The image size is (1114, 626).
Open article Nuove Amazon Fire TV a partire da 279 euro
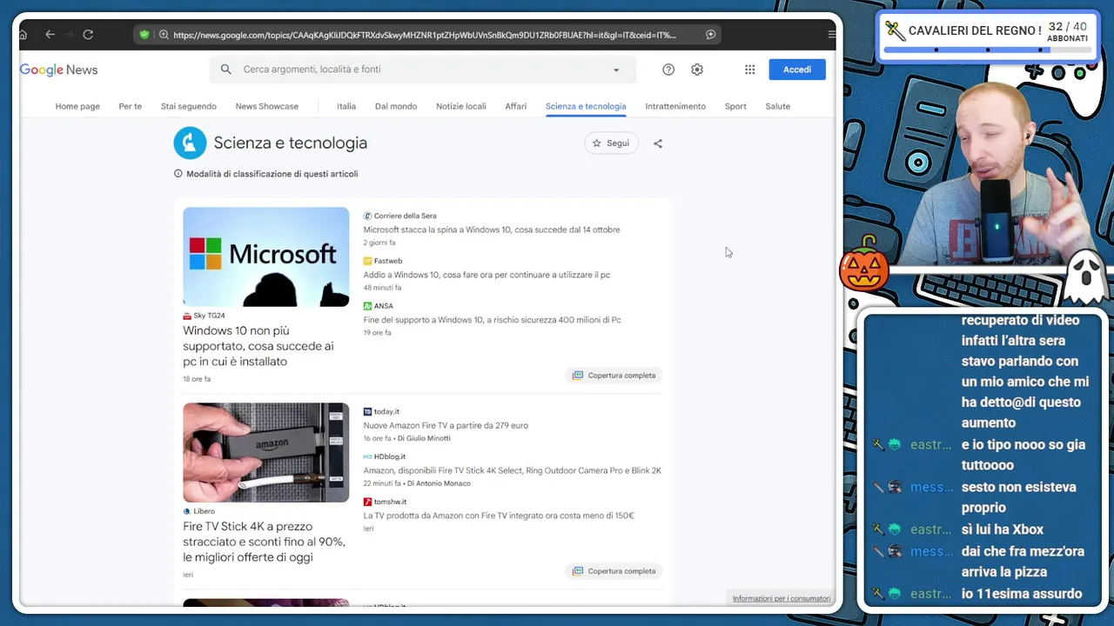(x=446, y=425)
